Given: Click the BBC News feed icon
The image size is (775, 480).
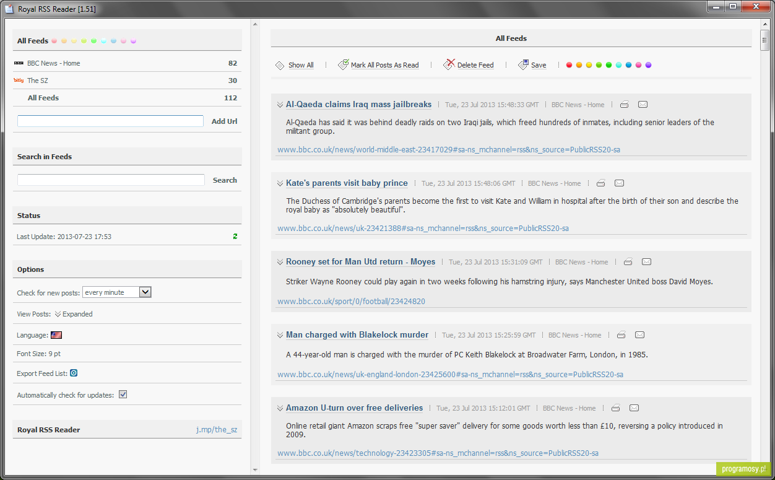Looking at the screenshot, I should tap(19, 63).
